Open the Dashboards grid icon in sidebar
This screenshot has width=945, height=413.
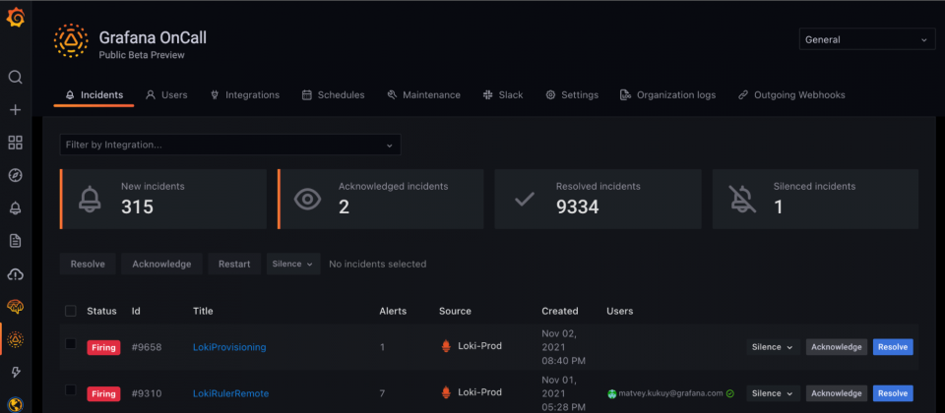(x=15, y=143)
